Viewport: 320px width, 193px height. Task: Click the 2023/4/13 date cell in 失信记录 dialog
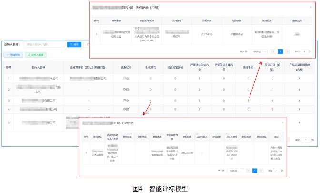coord(207,34)
